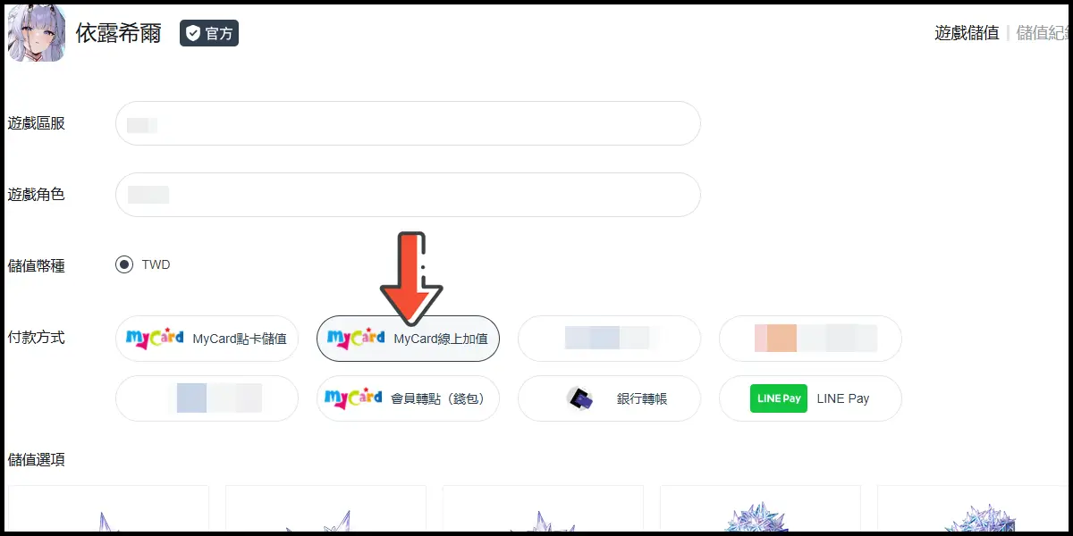Click the MyCard logo in 線上加值 option

pyautogui.click(x=356, y=339)
